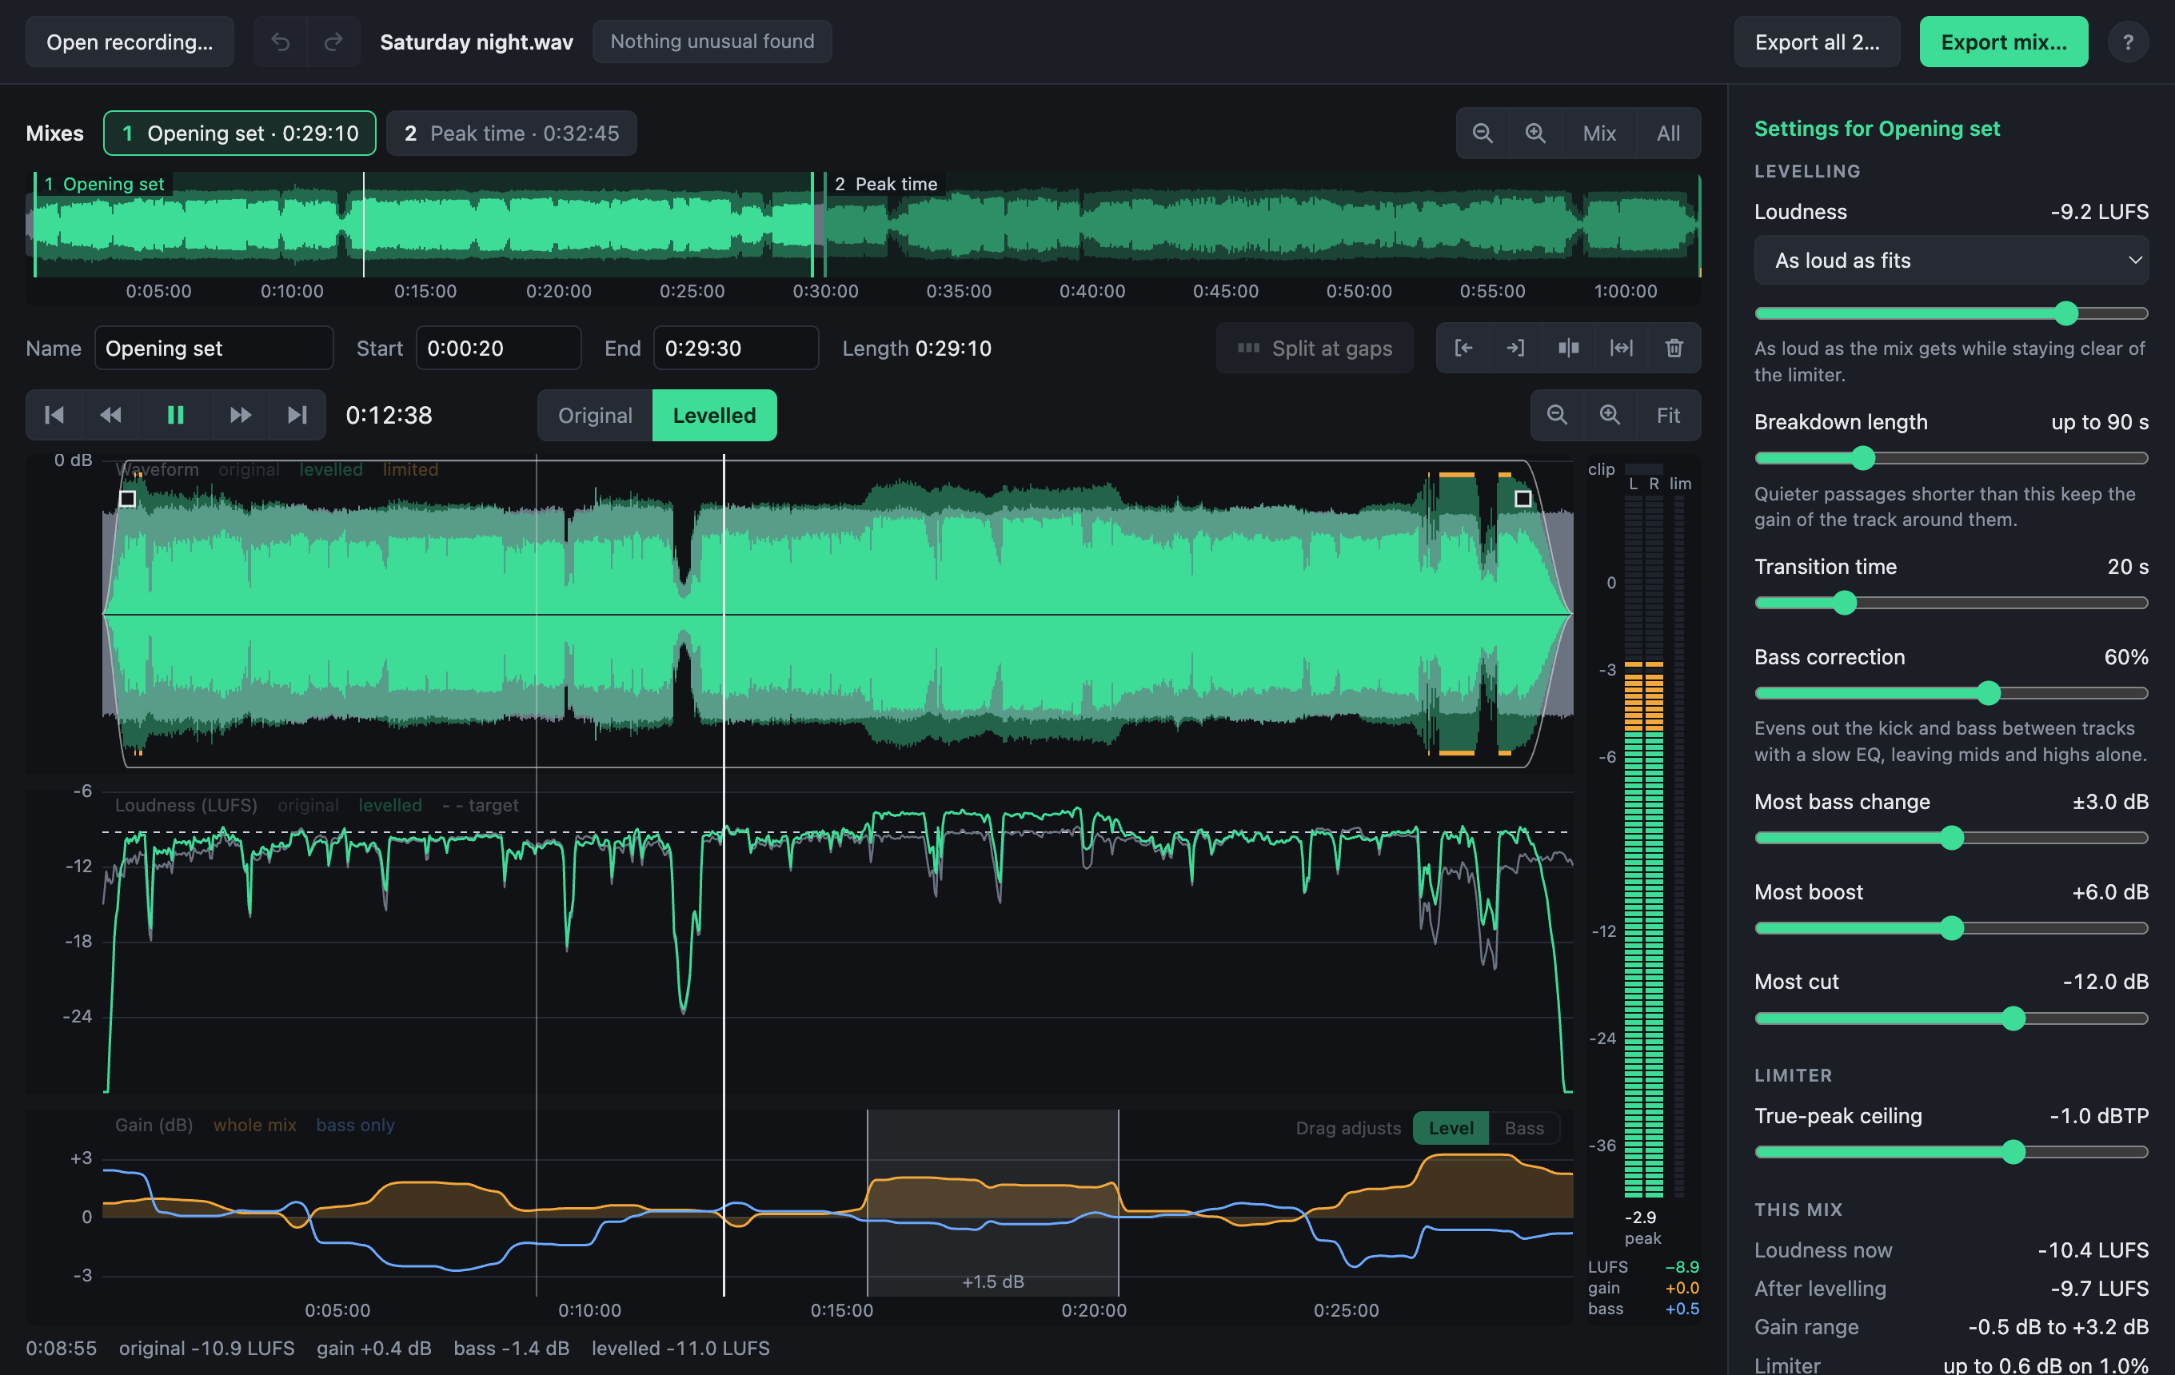2175x1375 pixels.
Task: Split the mix at the playhead
Action: click(x=1569, y=348)
